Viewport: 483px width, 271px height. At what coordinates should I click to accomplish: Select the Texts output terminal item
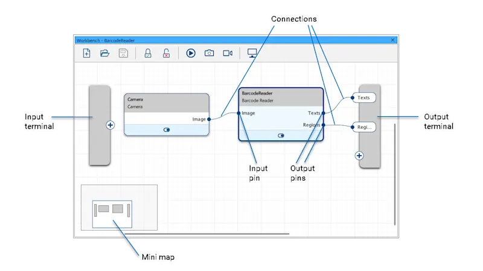[364, 98]
